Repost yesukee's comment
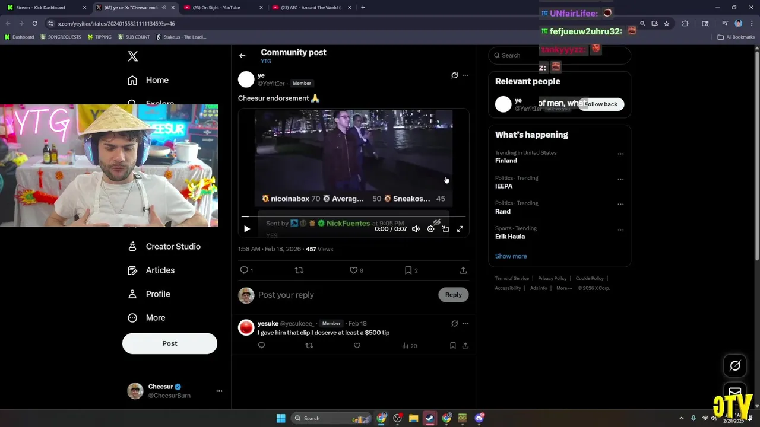 (309, 345)
